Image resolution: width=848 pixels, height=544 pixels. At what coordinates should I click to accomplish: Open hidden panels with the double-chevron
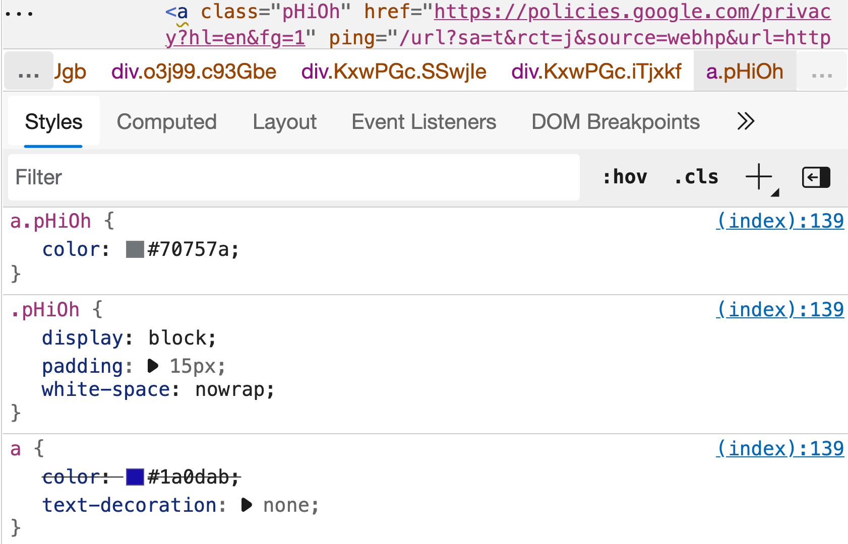click(x=745, y=121)
